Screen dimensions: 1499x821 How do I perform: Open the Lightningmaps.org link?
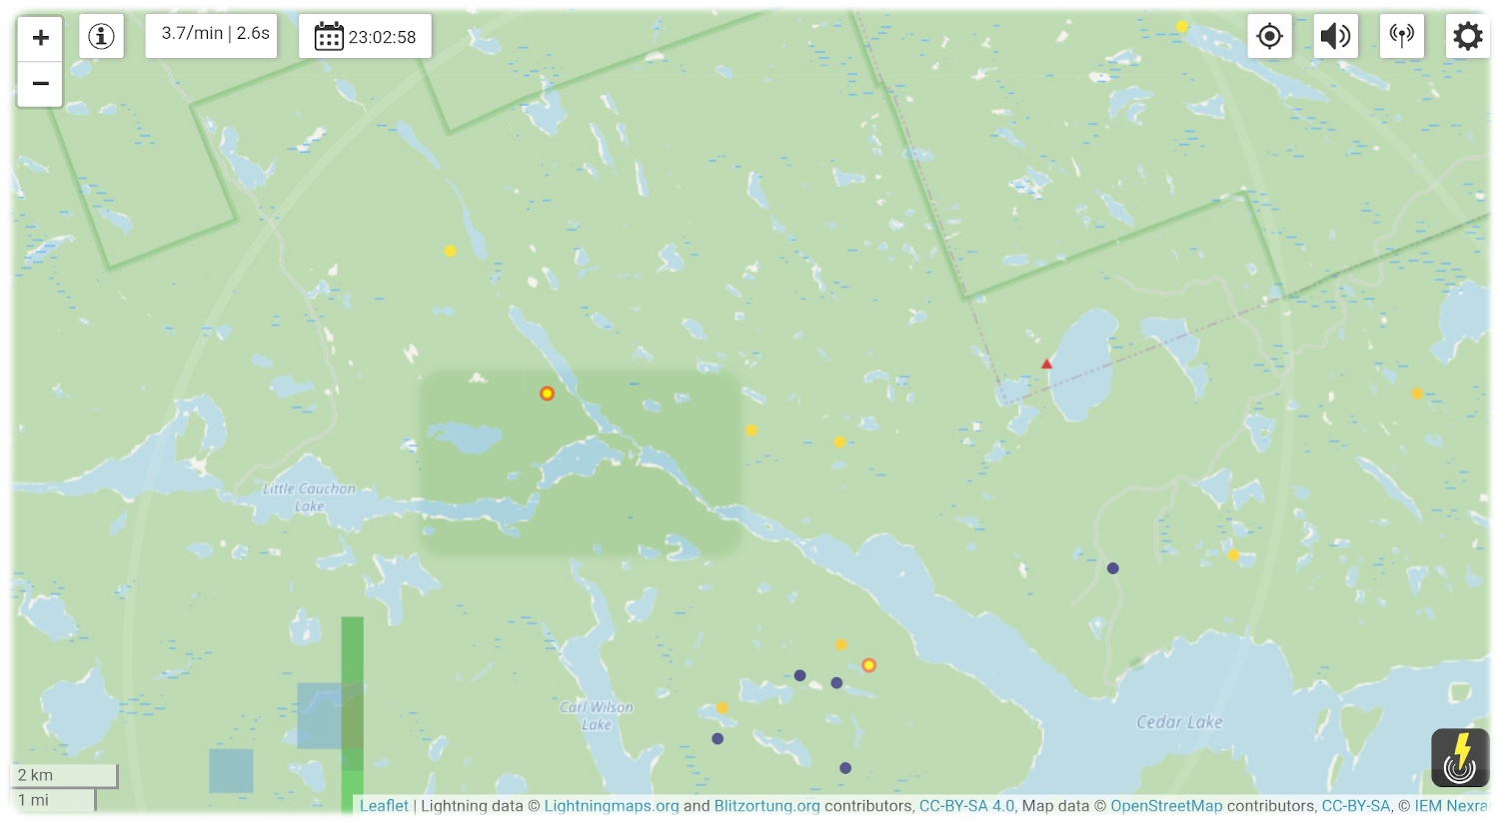[611, 806]
